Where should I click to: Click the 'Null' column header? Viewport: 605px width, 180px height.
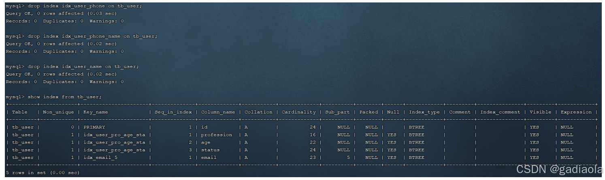(393, 112)
